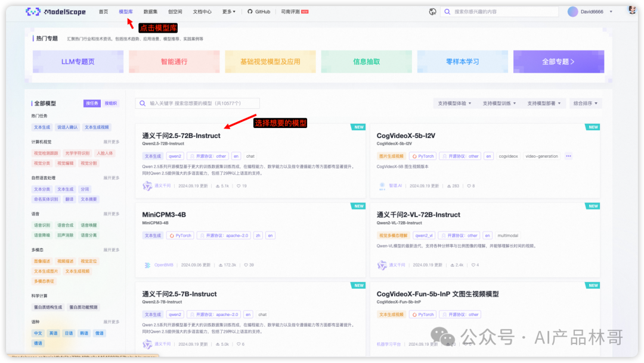Filter by 光学字符识别 task tag
The height and width of the screenshot is (363, 644).
[x=77, y=153]
